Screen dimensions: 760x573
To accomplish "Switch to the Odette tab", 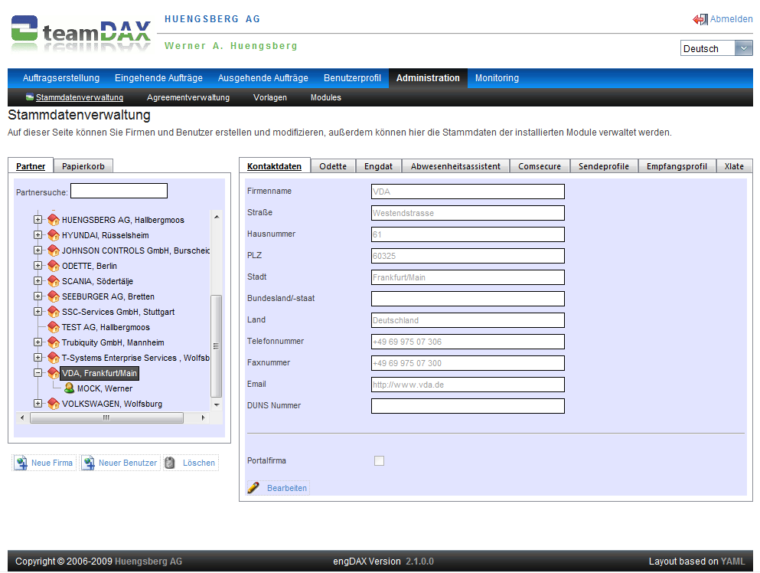I will (333, 166).
